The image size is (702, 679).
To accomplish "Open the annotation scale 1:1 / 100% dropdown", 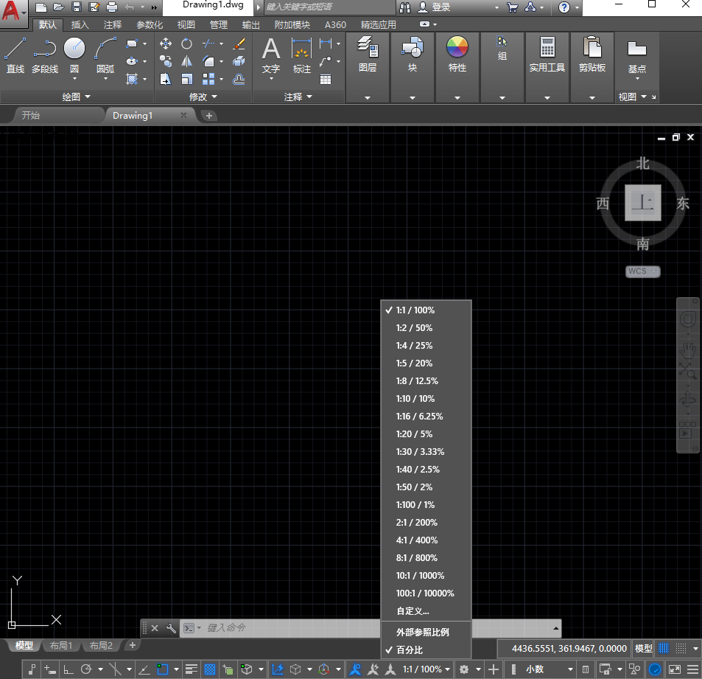I will [x=427, y=669].
